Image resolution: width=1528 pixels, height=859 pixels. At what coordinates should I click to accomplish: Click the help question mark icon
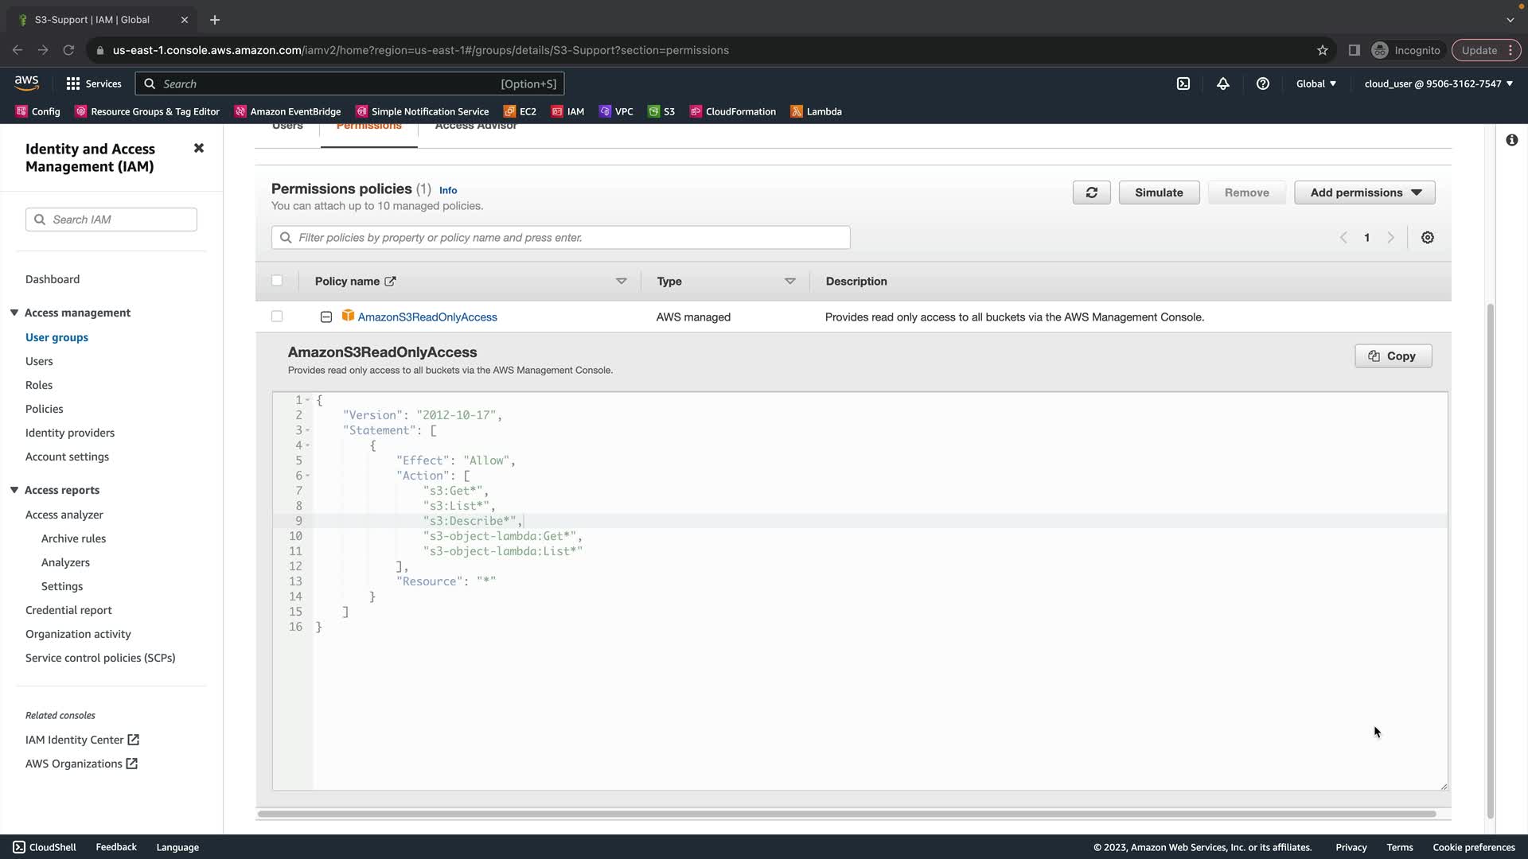(1263, 84)
